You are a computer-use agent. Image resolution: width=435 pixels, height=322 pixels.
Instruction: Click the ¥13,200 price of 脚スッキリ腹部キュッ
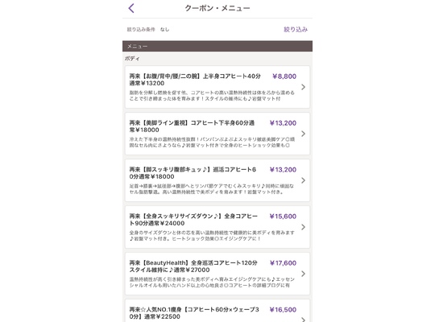coord(283,170)
